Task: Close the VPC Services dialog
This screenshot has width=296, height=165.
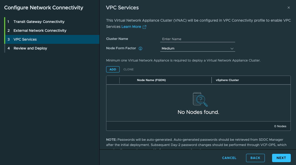Action: (289, 8)
